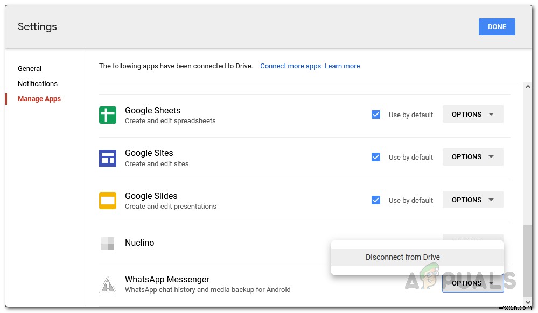The image size is (538, 313).
Task: Open the Learn more link
Action: click(342, 66)
